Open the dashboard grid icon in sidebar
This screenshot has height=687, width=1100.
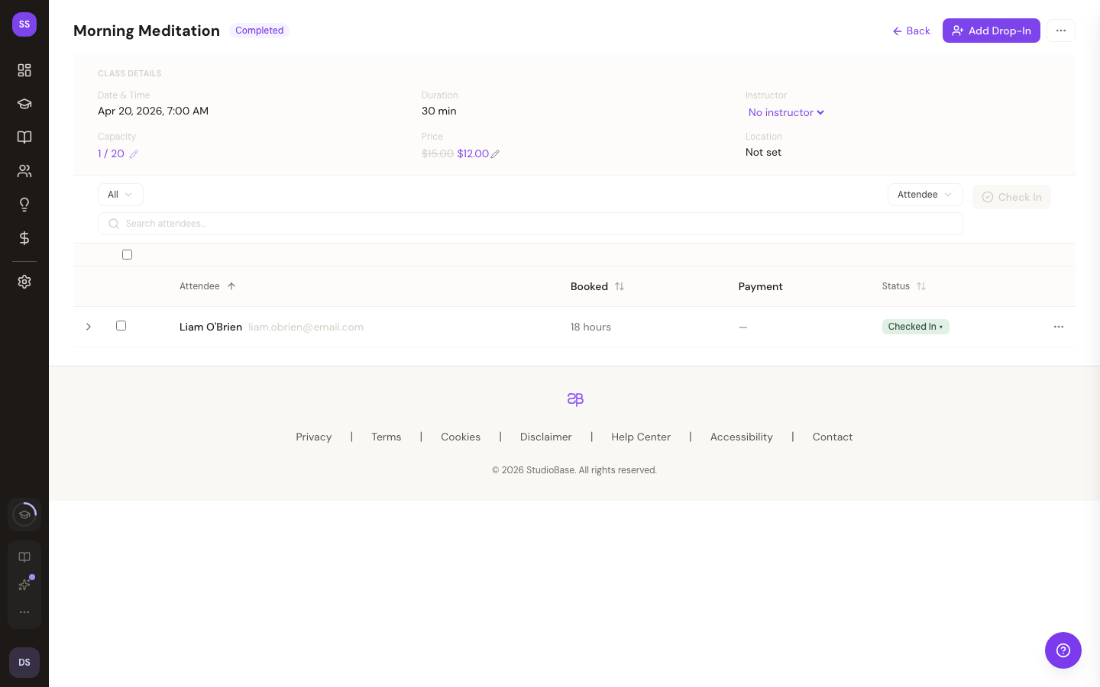click(24, 70)
